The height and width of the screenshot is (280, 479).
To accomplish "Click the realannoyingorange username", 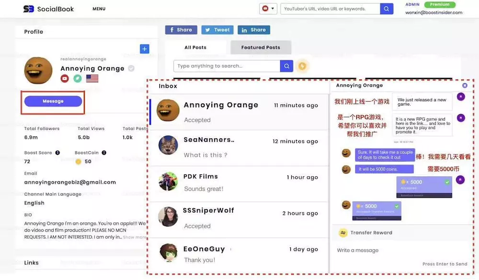I will (x=83, y=59).
